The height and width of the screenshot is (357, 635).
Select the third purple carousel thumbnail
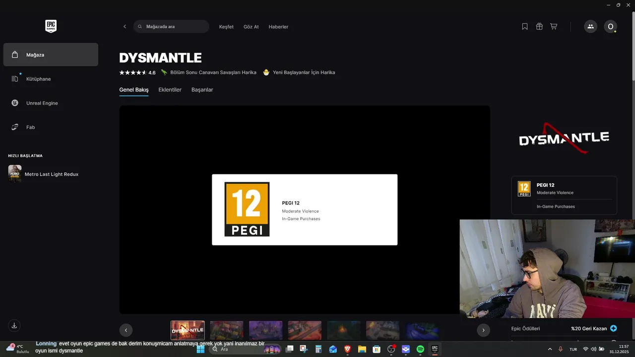[266, 330]
